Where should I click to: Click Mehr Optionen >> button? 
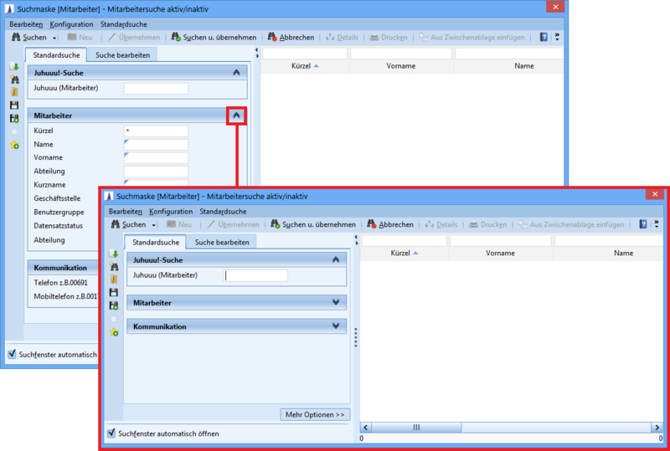click(315, 415)
